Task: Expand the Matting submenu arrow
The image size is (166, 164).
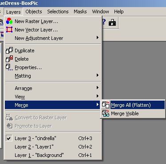Action: coord(97,75)
